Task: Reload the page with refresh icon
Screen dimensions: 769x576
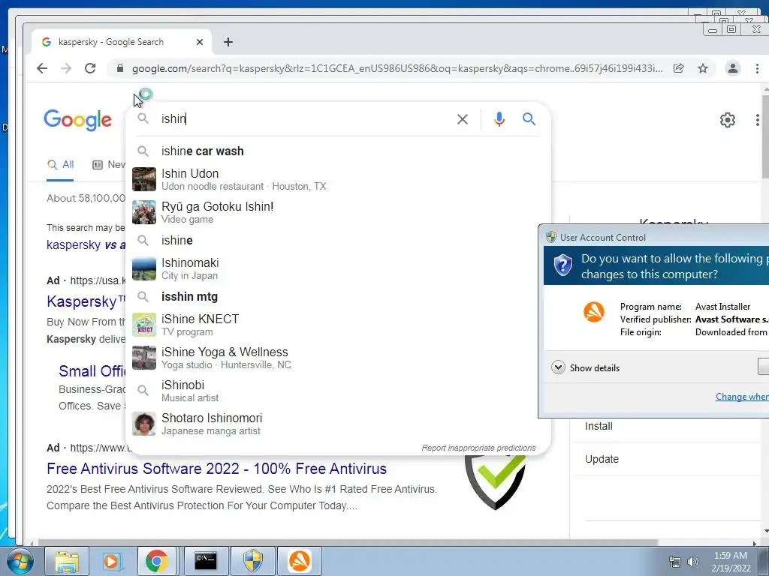Action: (90, 68)
